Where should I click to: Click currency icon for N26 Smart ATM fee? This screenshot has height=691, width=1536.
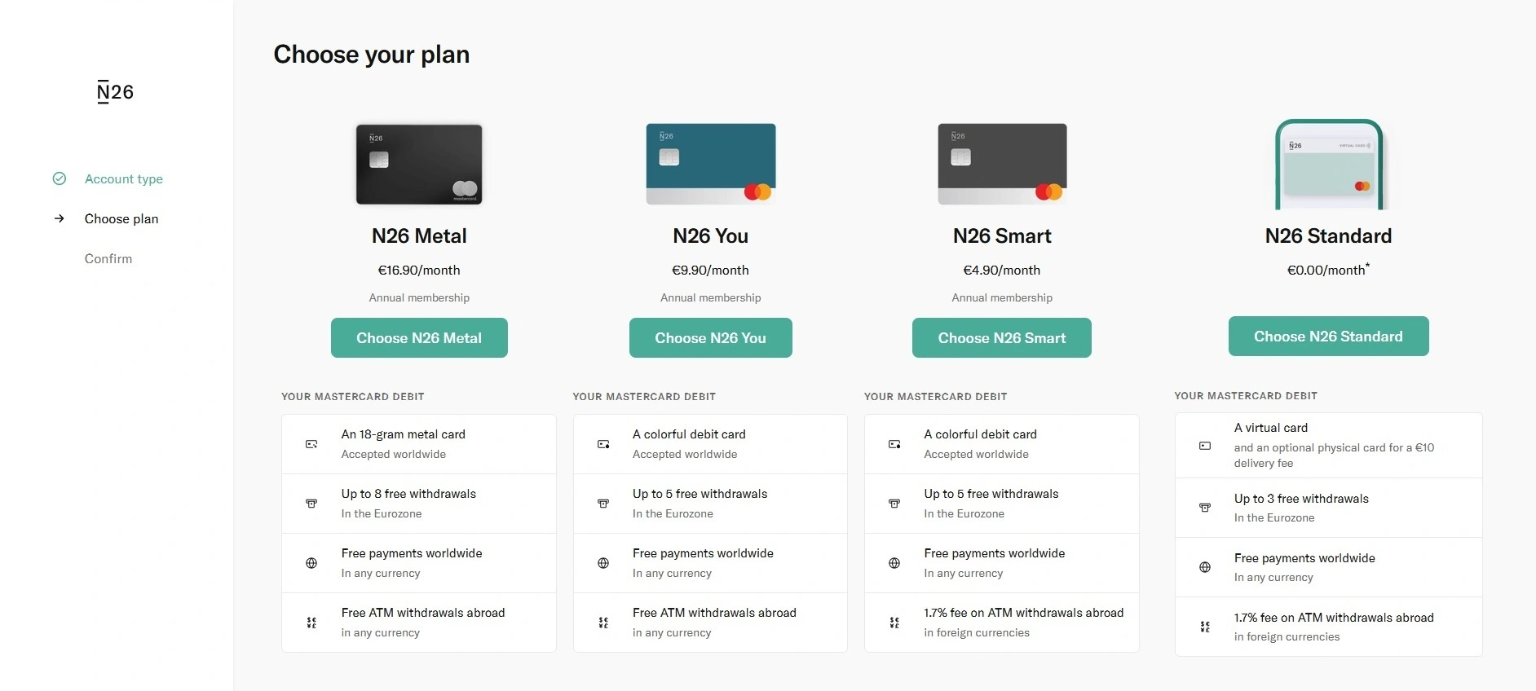(x=894, y=623)
